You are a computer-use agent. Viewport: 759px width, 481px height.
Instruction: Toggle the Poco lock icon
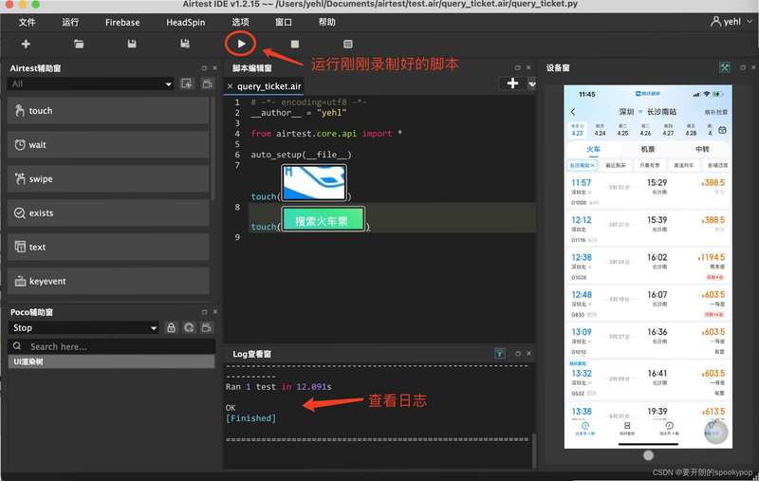pyautogui.click(x=171, y=327)
